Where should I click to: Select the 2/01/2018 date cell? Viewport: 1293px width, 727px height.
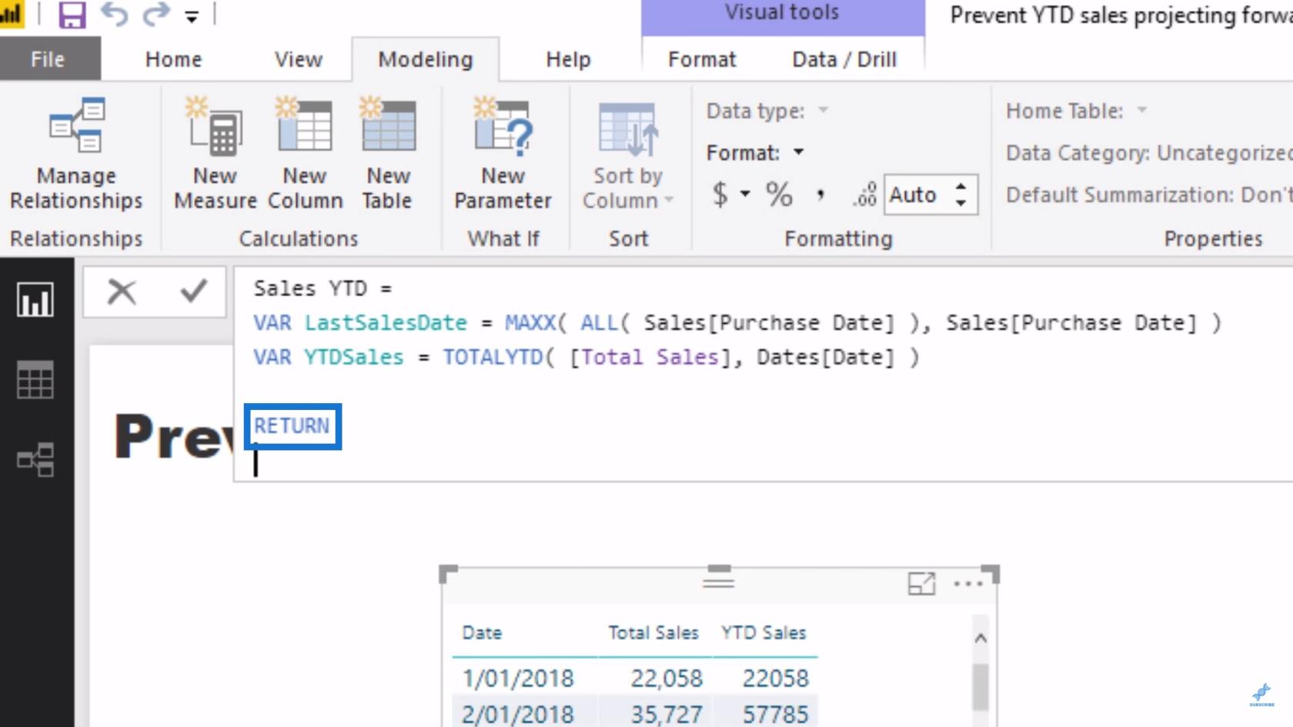pyautogui.click(x=517, y=714)
